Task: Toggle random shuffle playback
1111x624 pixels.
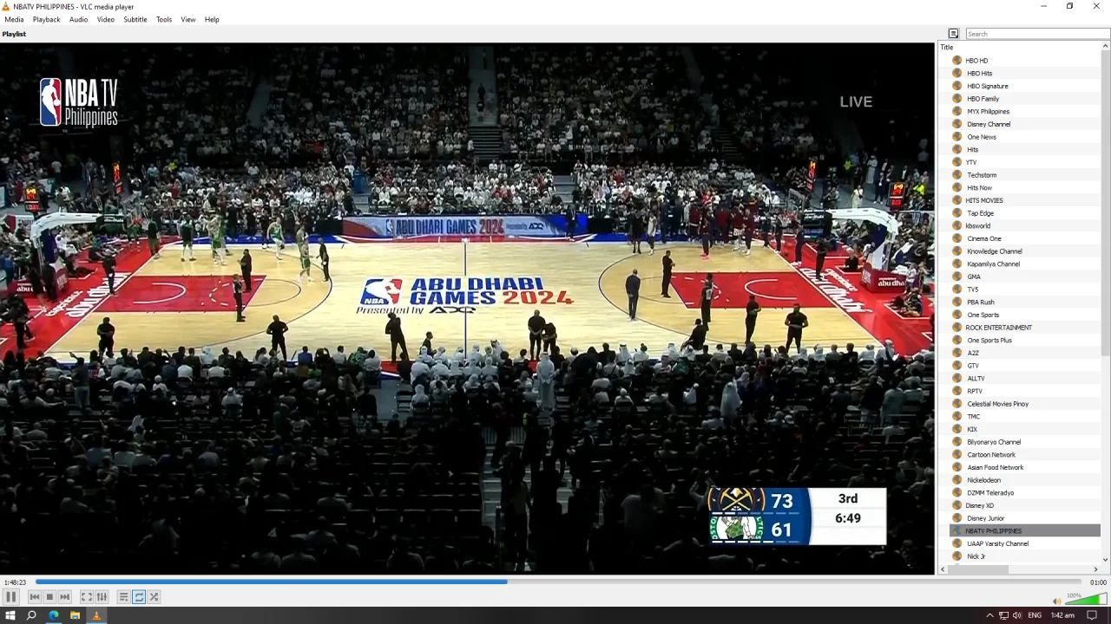Action: click(154, 597)
